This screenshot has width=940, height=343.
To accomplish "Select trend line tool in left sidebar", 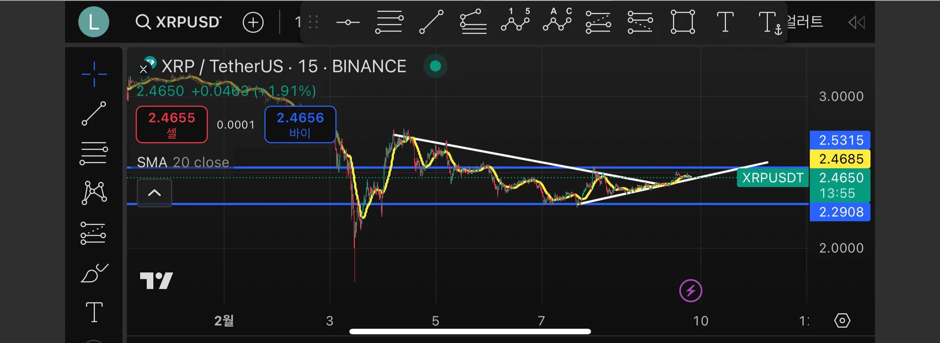I will [94, 113].
